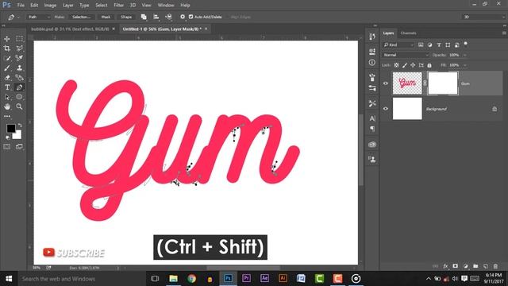
Task: Open the Fill slider dropdown
Action: [465, 65]
